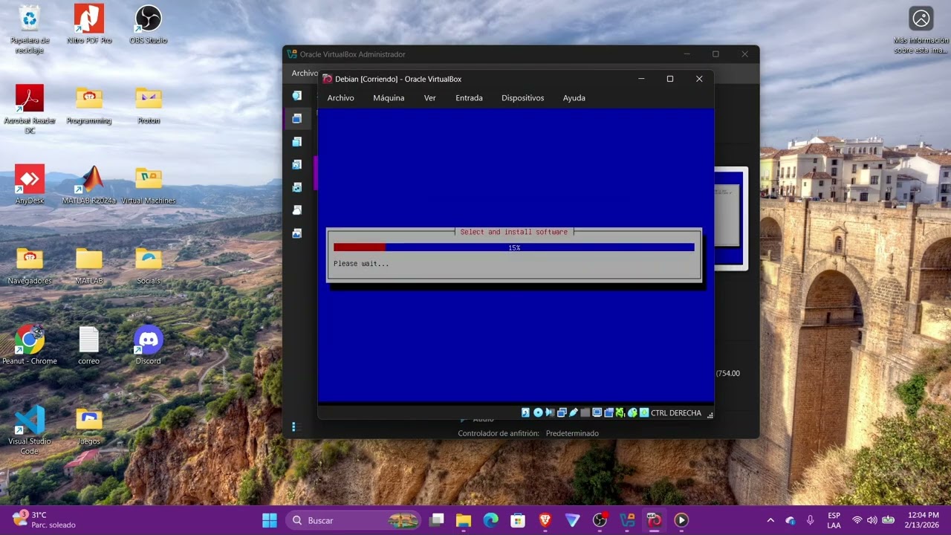The width and height of the screenshot is (951, 535).
Task: Click the install progress bar showing 15%
Action: 514,247
